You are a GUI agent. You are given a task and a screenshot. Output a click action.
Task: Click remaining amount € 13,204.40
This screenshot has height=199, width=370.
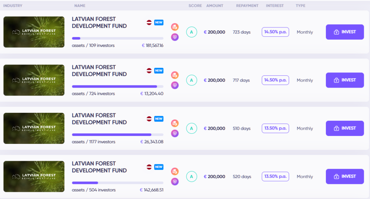[x=152, y=94]
